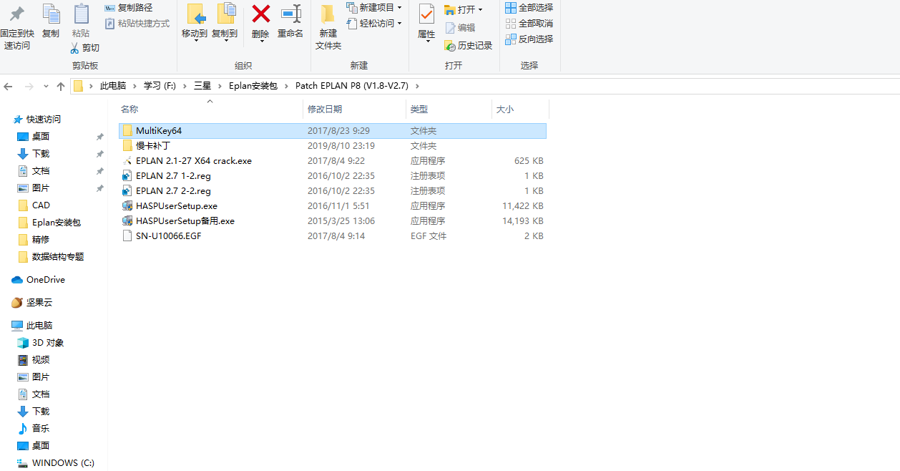Screen dimensions: 900x471
Task: Create a new folder (新建文件夹)
Action: click(x=328, y=27)
